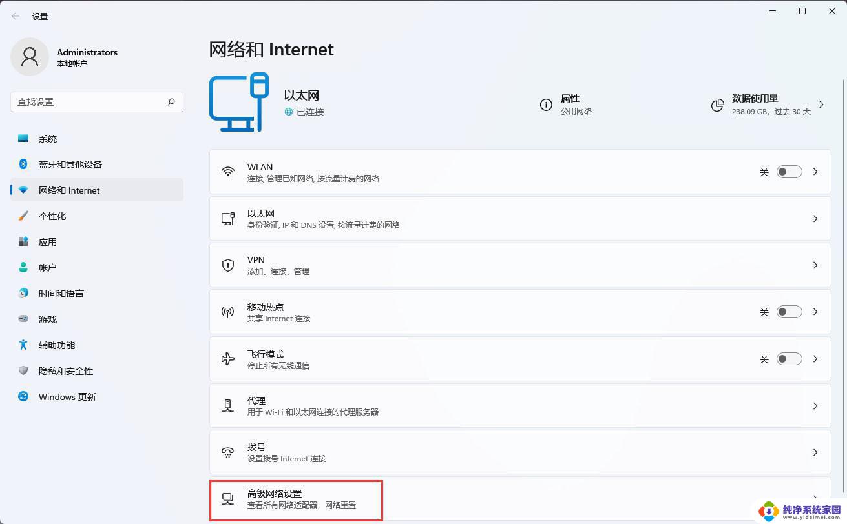Click the VPN shield icon
Screen dimensions: 847x524
227,265
